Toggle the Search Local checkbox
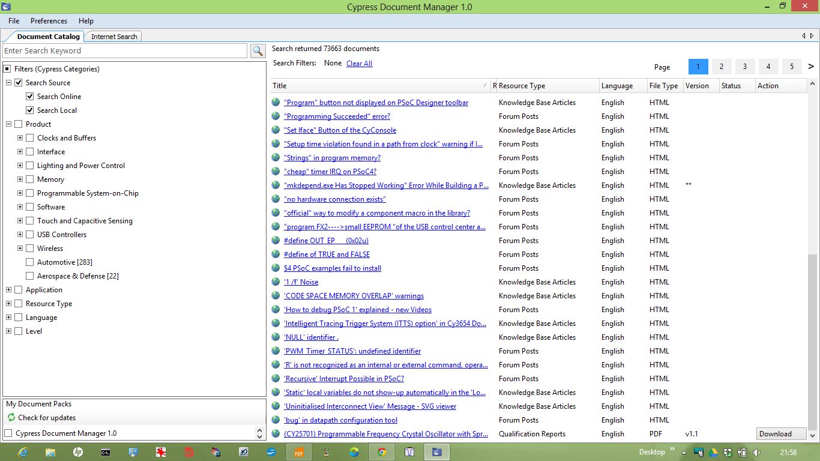820x461 pixels. pyautogui.click(x=29, y=110)
